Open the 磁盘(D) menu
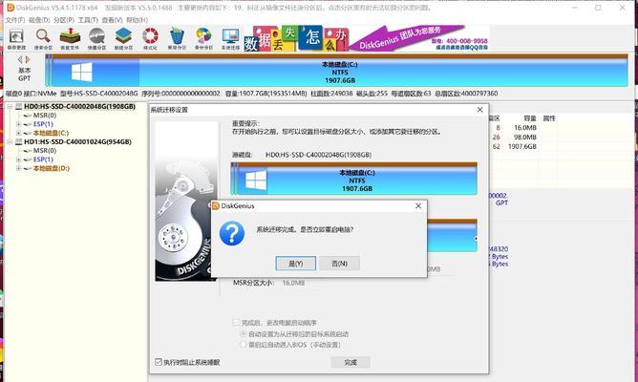The width and height of the screenshot is (638, 382). pyautogui.click(x=39, y=20)
